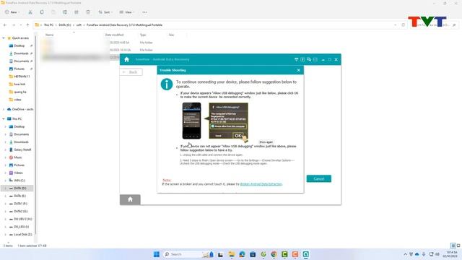
Task: Click the feedback chat icon in FonePaw title bar
Action: click(x=309, y=59)
